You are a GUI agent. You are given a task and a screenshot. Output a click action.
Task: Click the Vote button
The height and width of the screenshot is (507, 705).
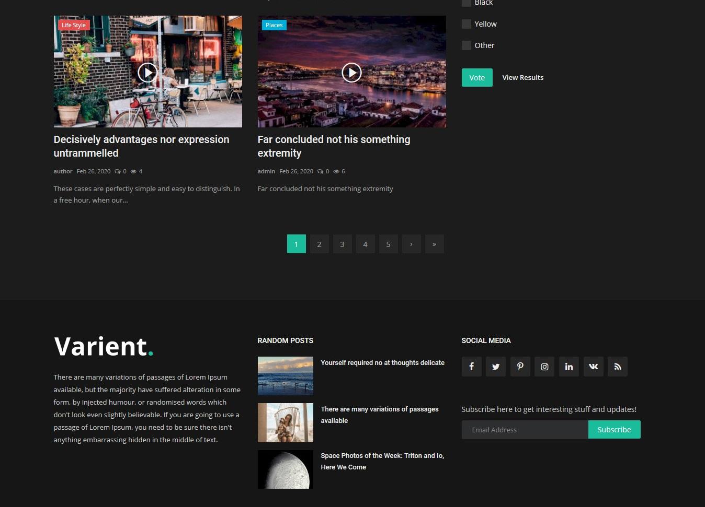click(476, 77)
